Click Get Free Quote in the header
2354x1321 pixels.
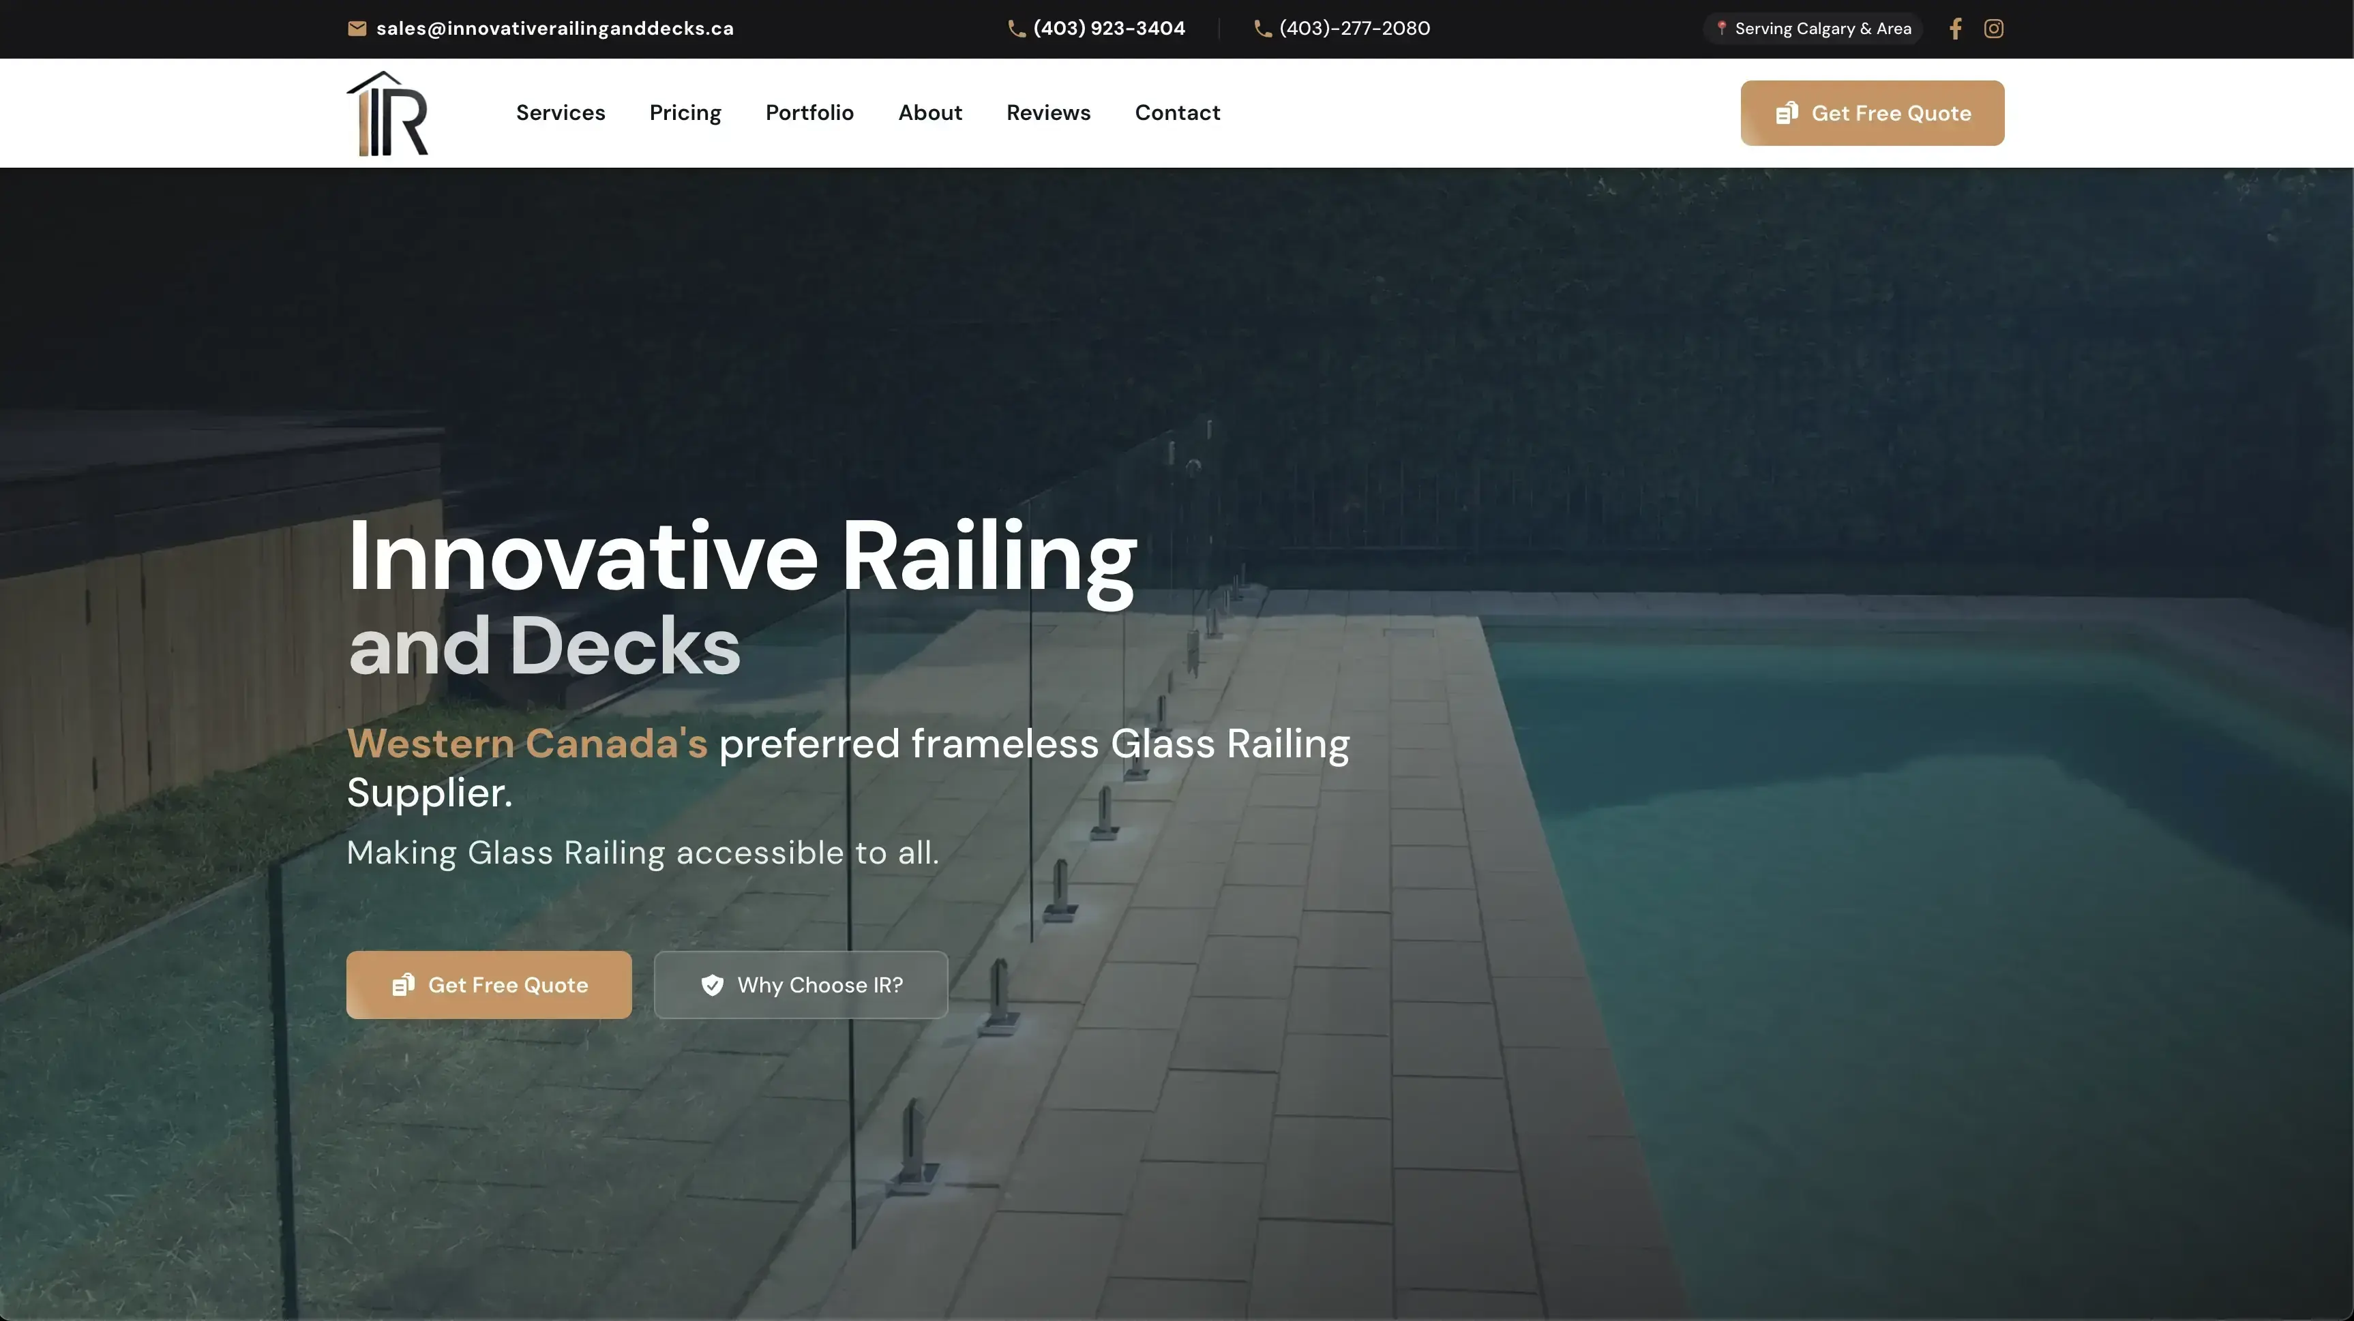[1871, 112]
